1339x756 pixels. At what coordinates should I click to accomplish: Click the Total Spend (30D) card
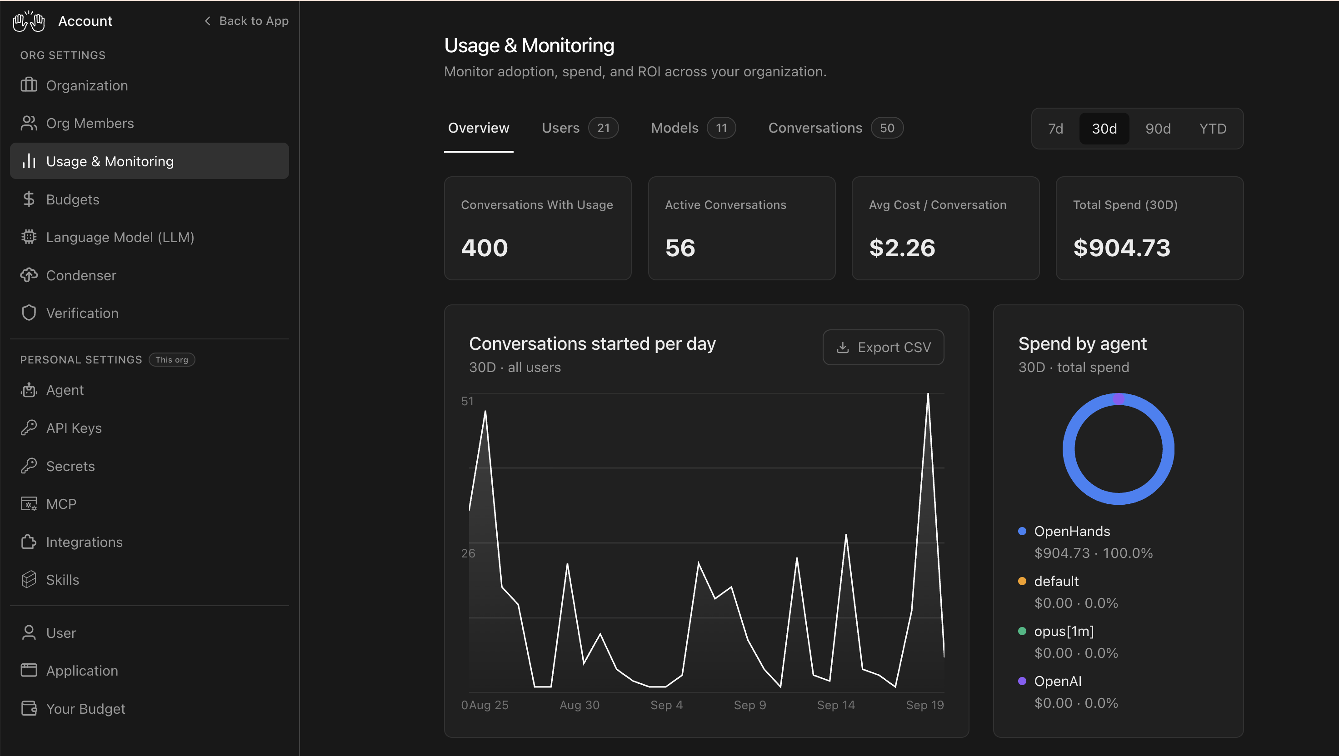[1149, 228]
